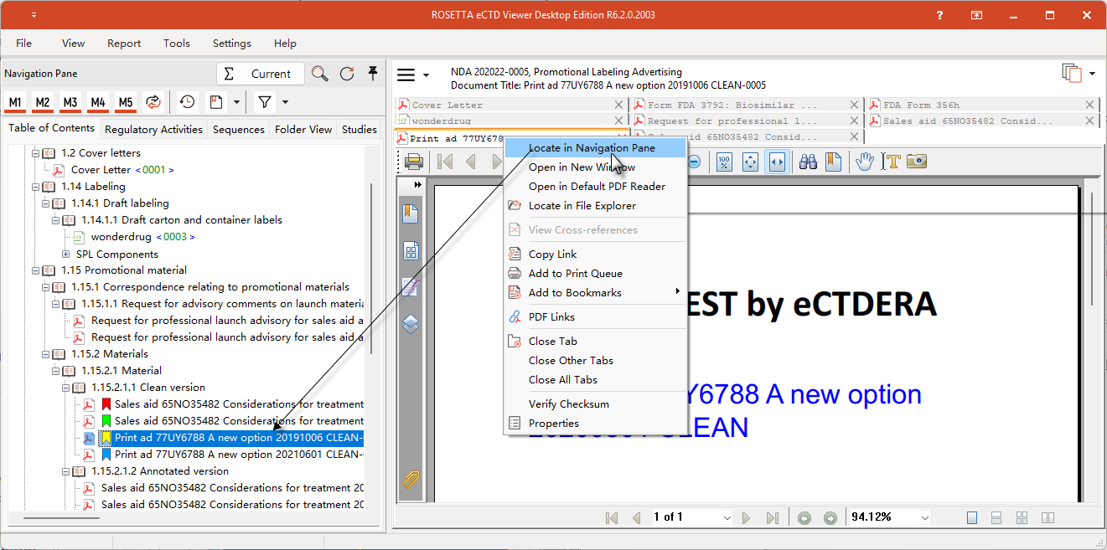Viewport: 1107px width, 550px height.
Task: Collapse the 1.2 Cover letters node
Action: (36, 153)
